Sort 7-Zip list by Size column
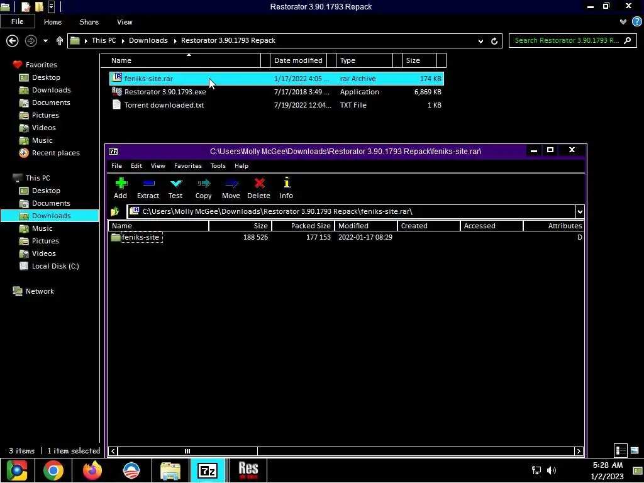644x483 pixels. [x=240, y=226]
